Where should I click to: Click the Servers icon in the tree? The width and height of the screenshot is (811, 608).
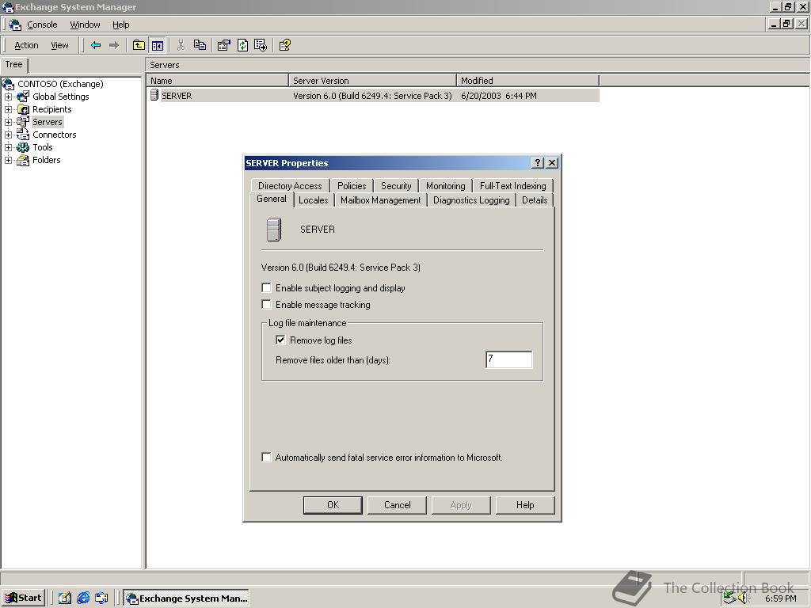pyautogui.click(x=23, y=122)
